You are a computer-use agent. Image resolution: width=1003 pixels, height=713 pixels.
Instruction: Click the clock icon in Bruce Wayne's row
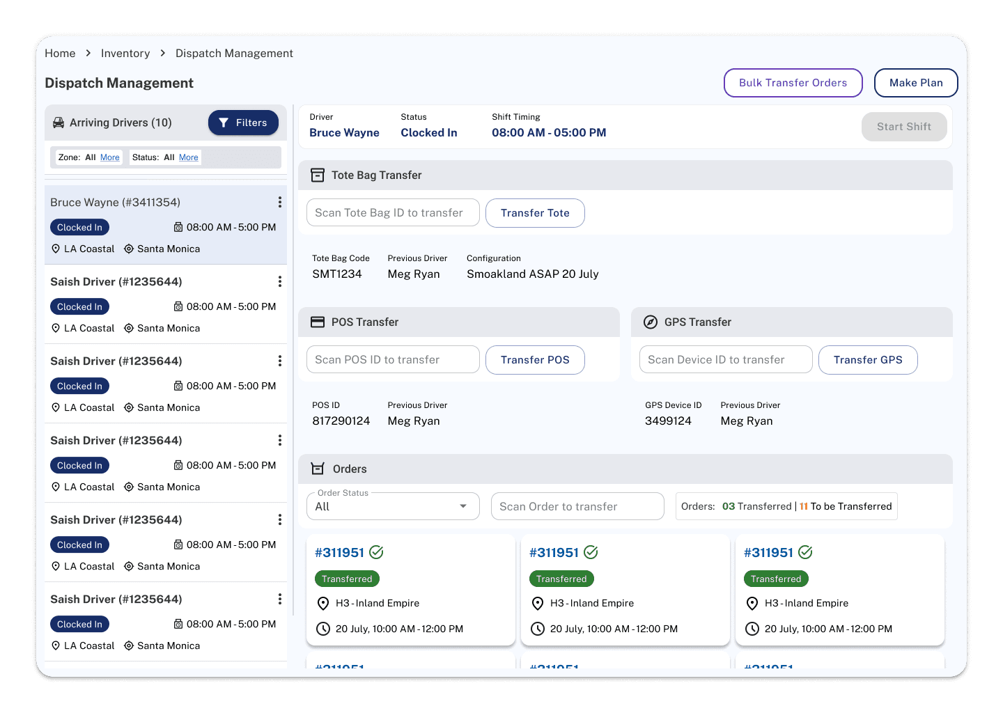pos(178,227)
